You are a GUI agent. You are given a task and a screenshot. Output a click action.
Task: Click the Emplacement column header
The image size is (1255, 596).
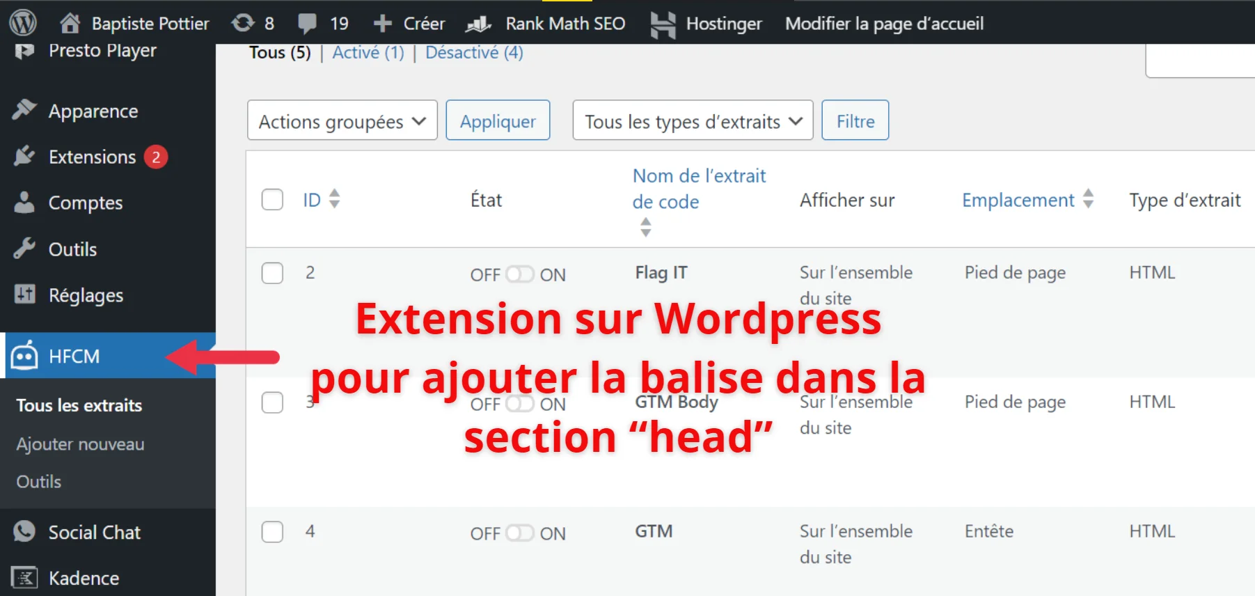tap(1018, 200)
